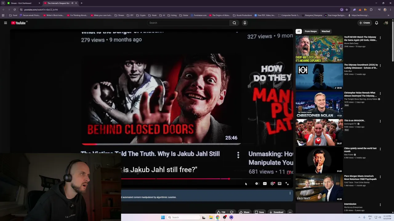Select the All filter chip
Image resolution: width=394 pixels, height=221 pixels.
(x=298, y=31)
